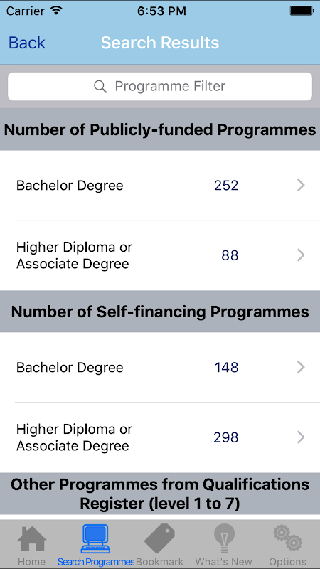Open the 252 publicly-funded Bachelor Degree programmes
320x569 pixels.
[160, 186]
